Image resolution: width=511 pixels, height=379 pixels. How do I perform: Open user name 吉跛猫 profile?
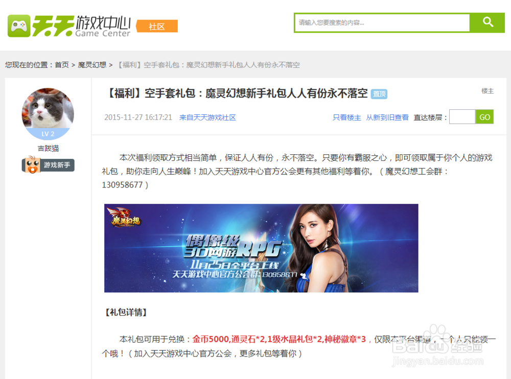pos(48,148)
